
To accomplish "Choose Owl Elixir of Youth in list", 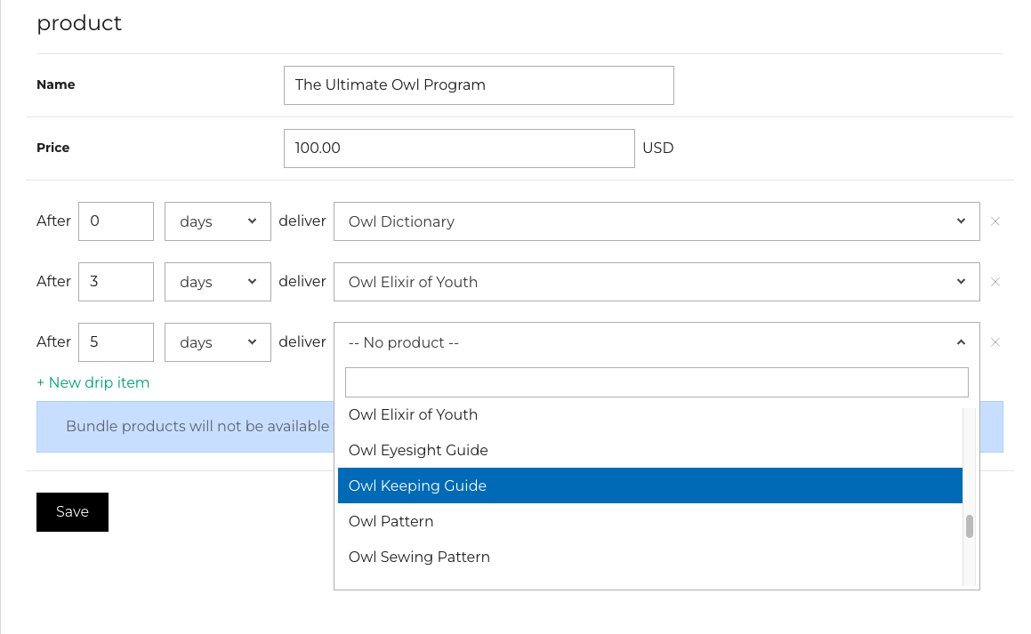I will coord(649,414).
